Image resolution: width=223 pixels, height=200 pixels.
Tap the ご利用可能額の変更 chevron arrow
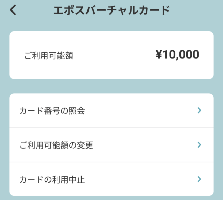(199, 145)
